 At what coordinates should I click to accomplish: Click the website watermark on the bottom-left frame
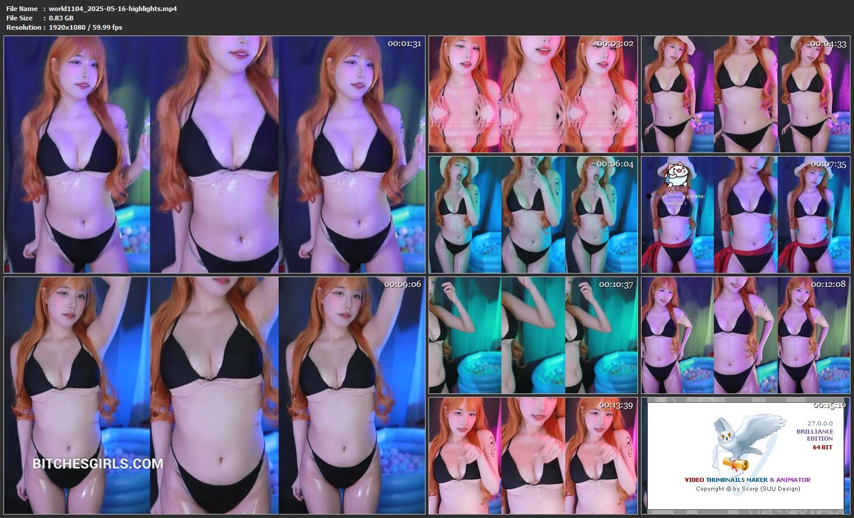(97, 464)
